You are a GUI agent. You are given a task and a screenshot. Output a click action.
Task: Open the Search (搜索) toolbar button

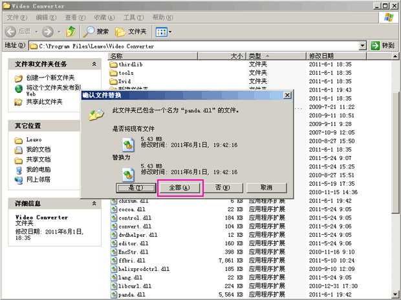[x=96, y=32]
